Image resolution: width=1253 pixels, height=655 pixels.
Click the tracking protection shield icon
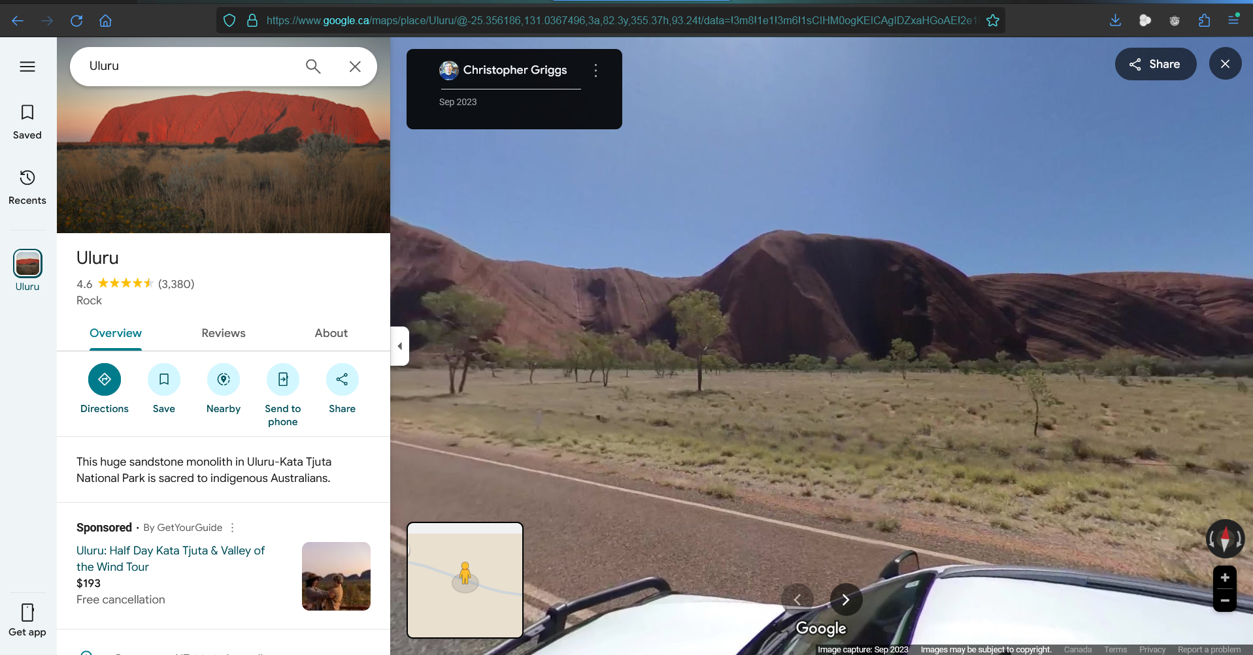coord(229,20)
